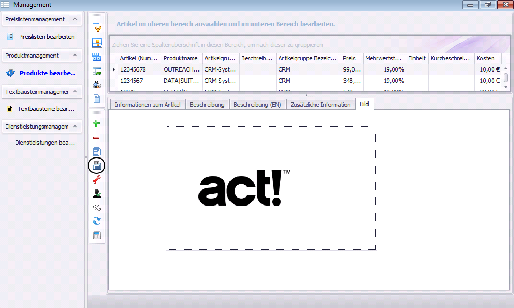This screenshot has width=514, height=308.
Task: Sort by Beschreibung column header
Action: click(x=258, y=58)
